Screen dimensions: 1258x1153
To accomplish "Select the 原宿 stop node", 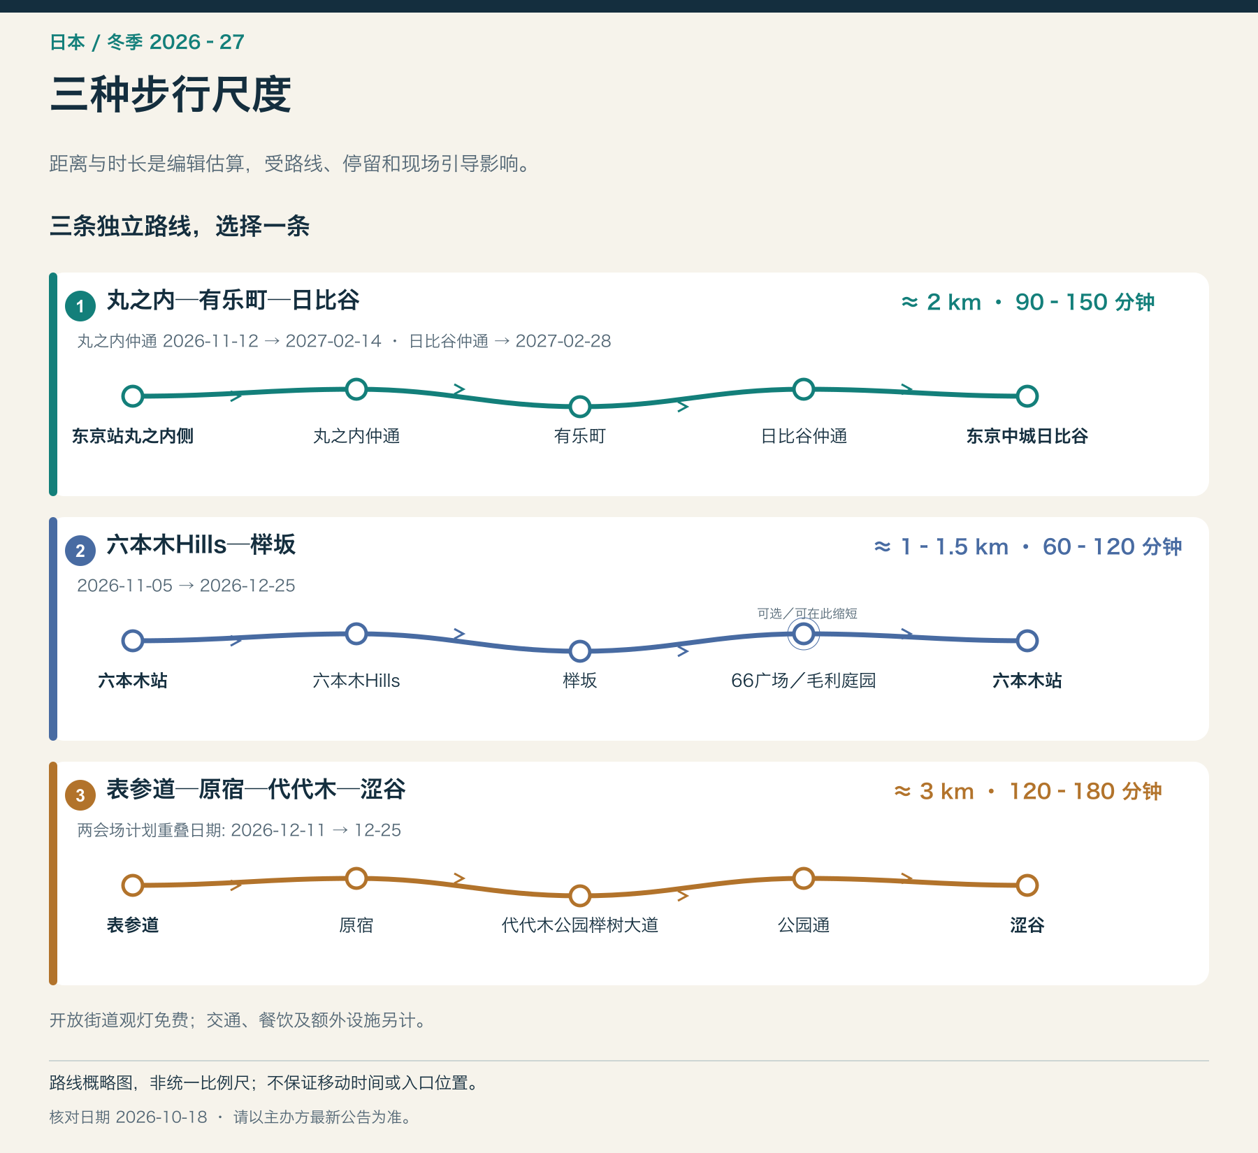I will point(356,878).
